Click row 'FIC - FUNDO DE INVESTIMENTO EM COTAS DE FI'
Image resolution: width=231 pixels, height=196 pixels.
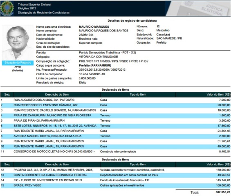tap(115, 180)
